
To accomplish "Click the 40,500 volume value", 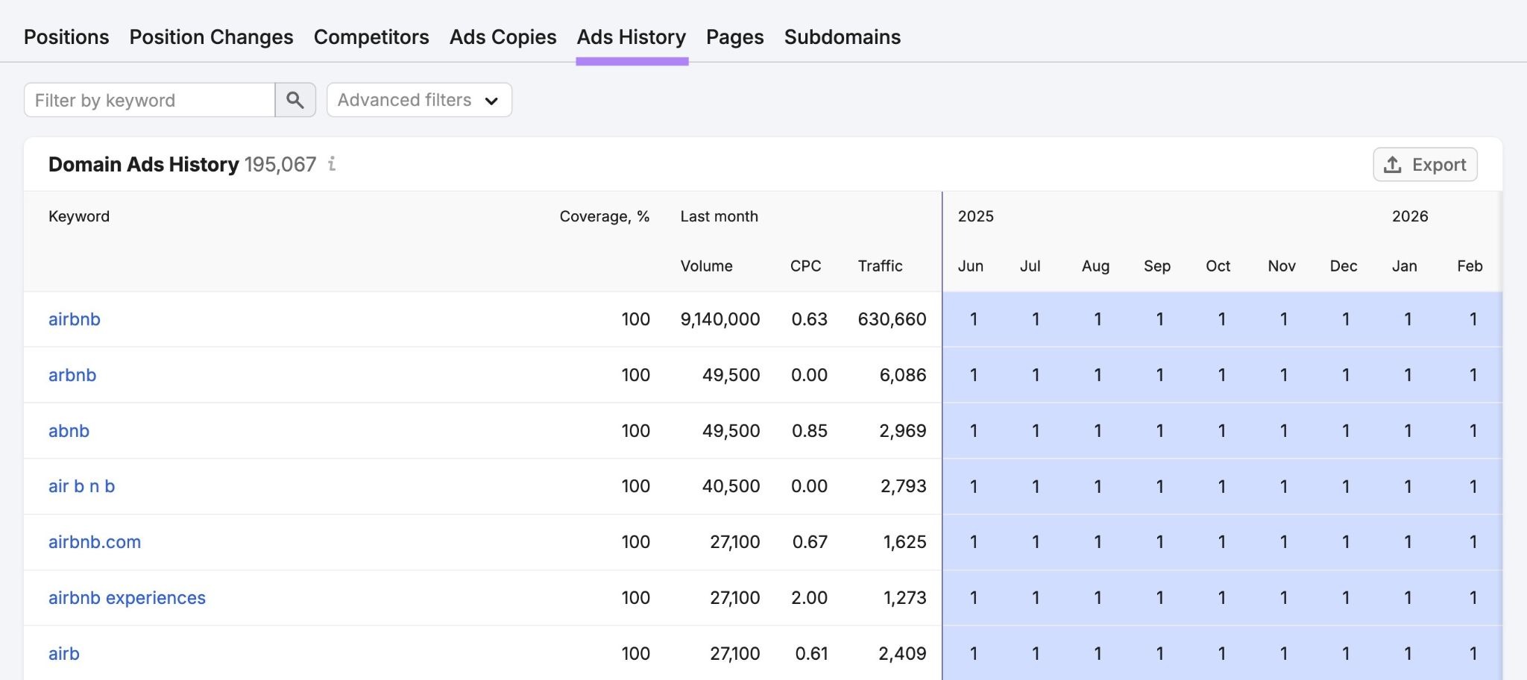I will 731,486.
